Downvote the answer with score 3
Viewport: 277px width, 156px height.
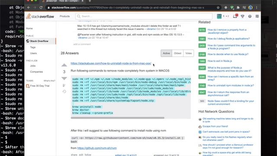(x=64, y=78)
